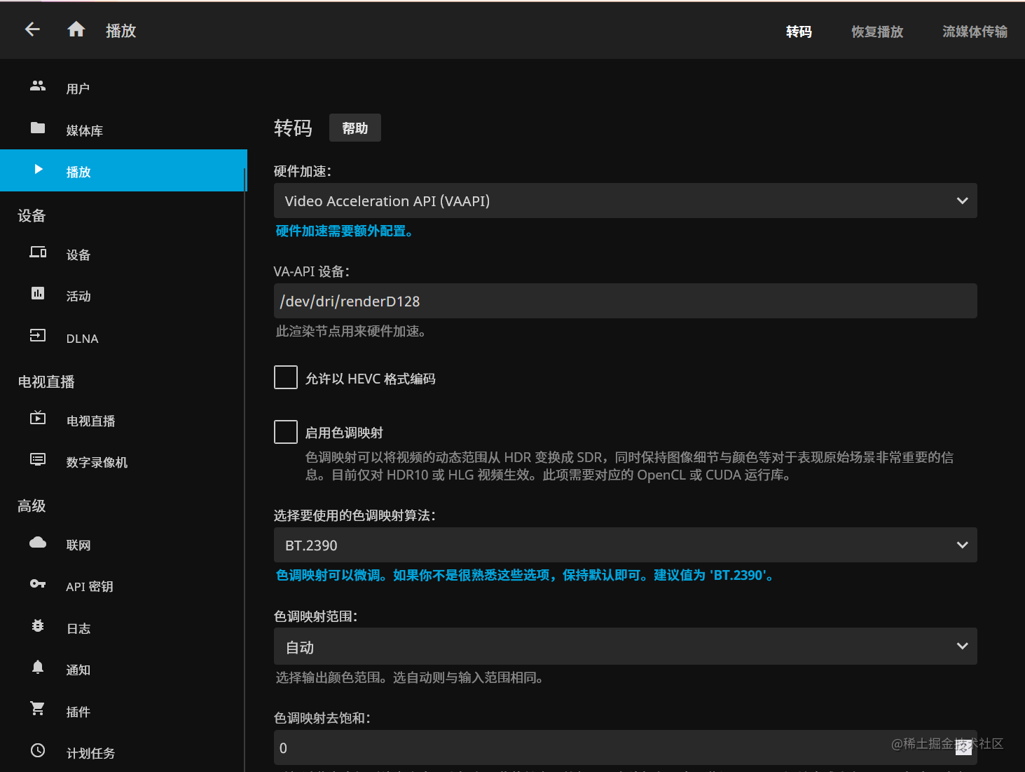Select the DLNA sidebar icon
The image size is (1025, 772).
pyautogui.click(x=38, y=336)
